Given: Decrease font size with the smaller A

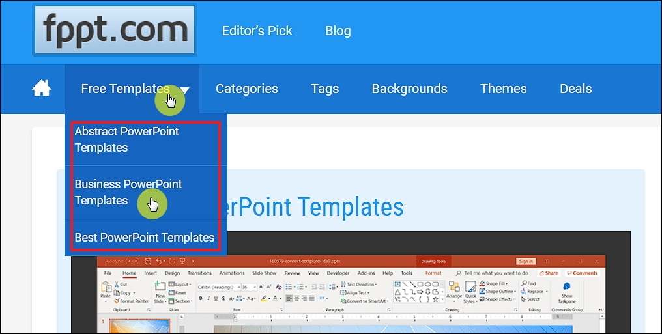Looking at the screenshot, I should [268, 286].
